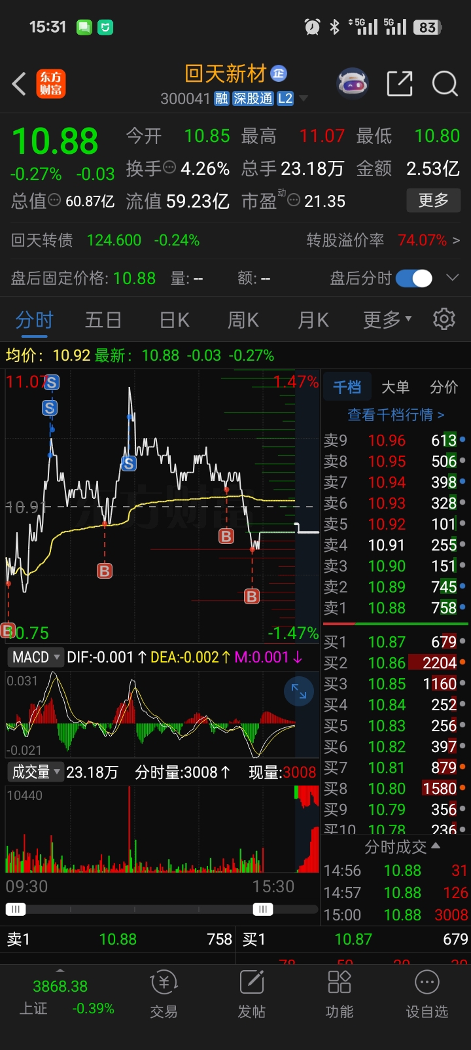
Task: Select 买8 10.80 order row
Action: coord(395,789)
